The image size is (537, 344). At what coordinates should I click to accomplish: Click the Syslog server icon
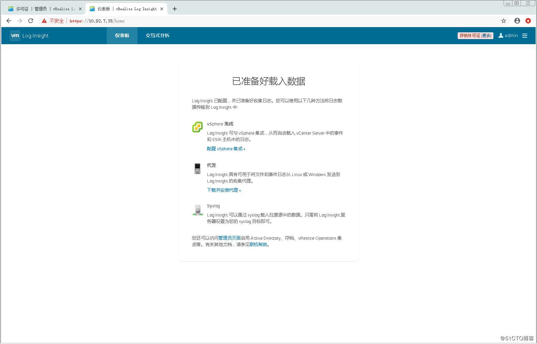pyautogui.click(x=198, y=210)
